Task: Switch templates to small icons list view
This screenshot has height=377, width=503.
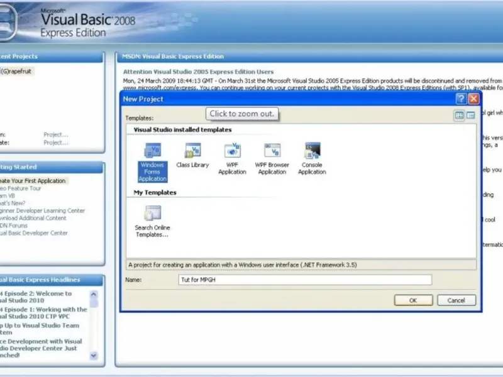Action: pos(470,115)
